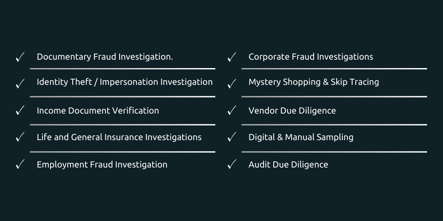443x221 pixels.
Task: Select Audit Due Diligence text
Action: pos(288,165)
